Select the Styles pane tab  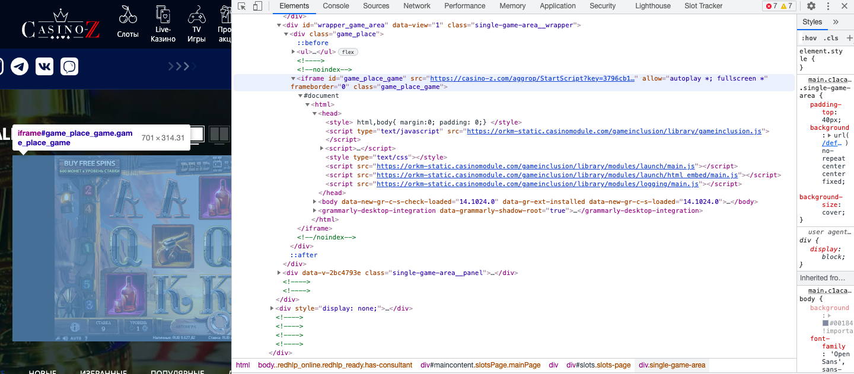[812, 22]
